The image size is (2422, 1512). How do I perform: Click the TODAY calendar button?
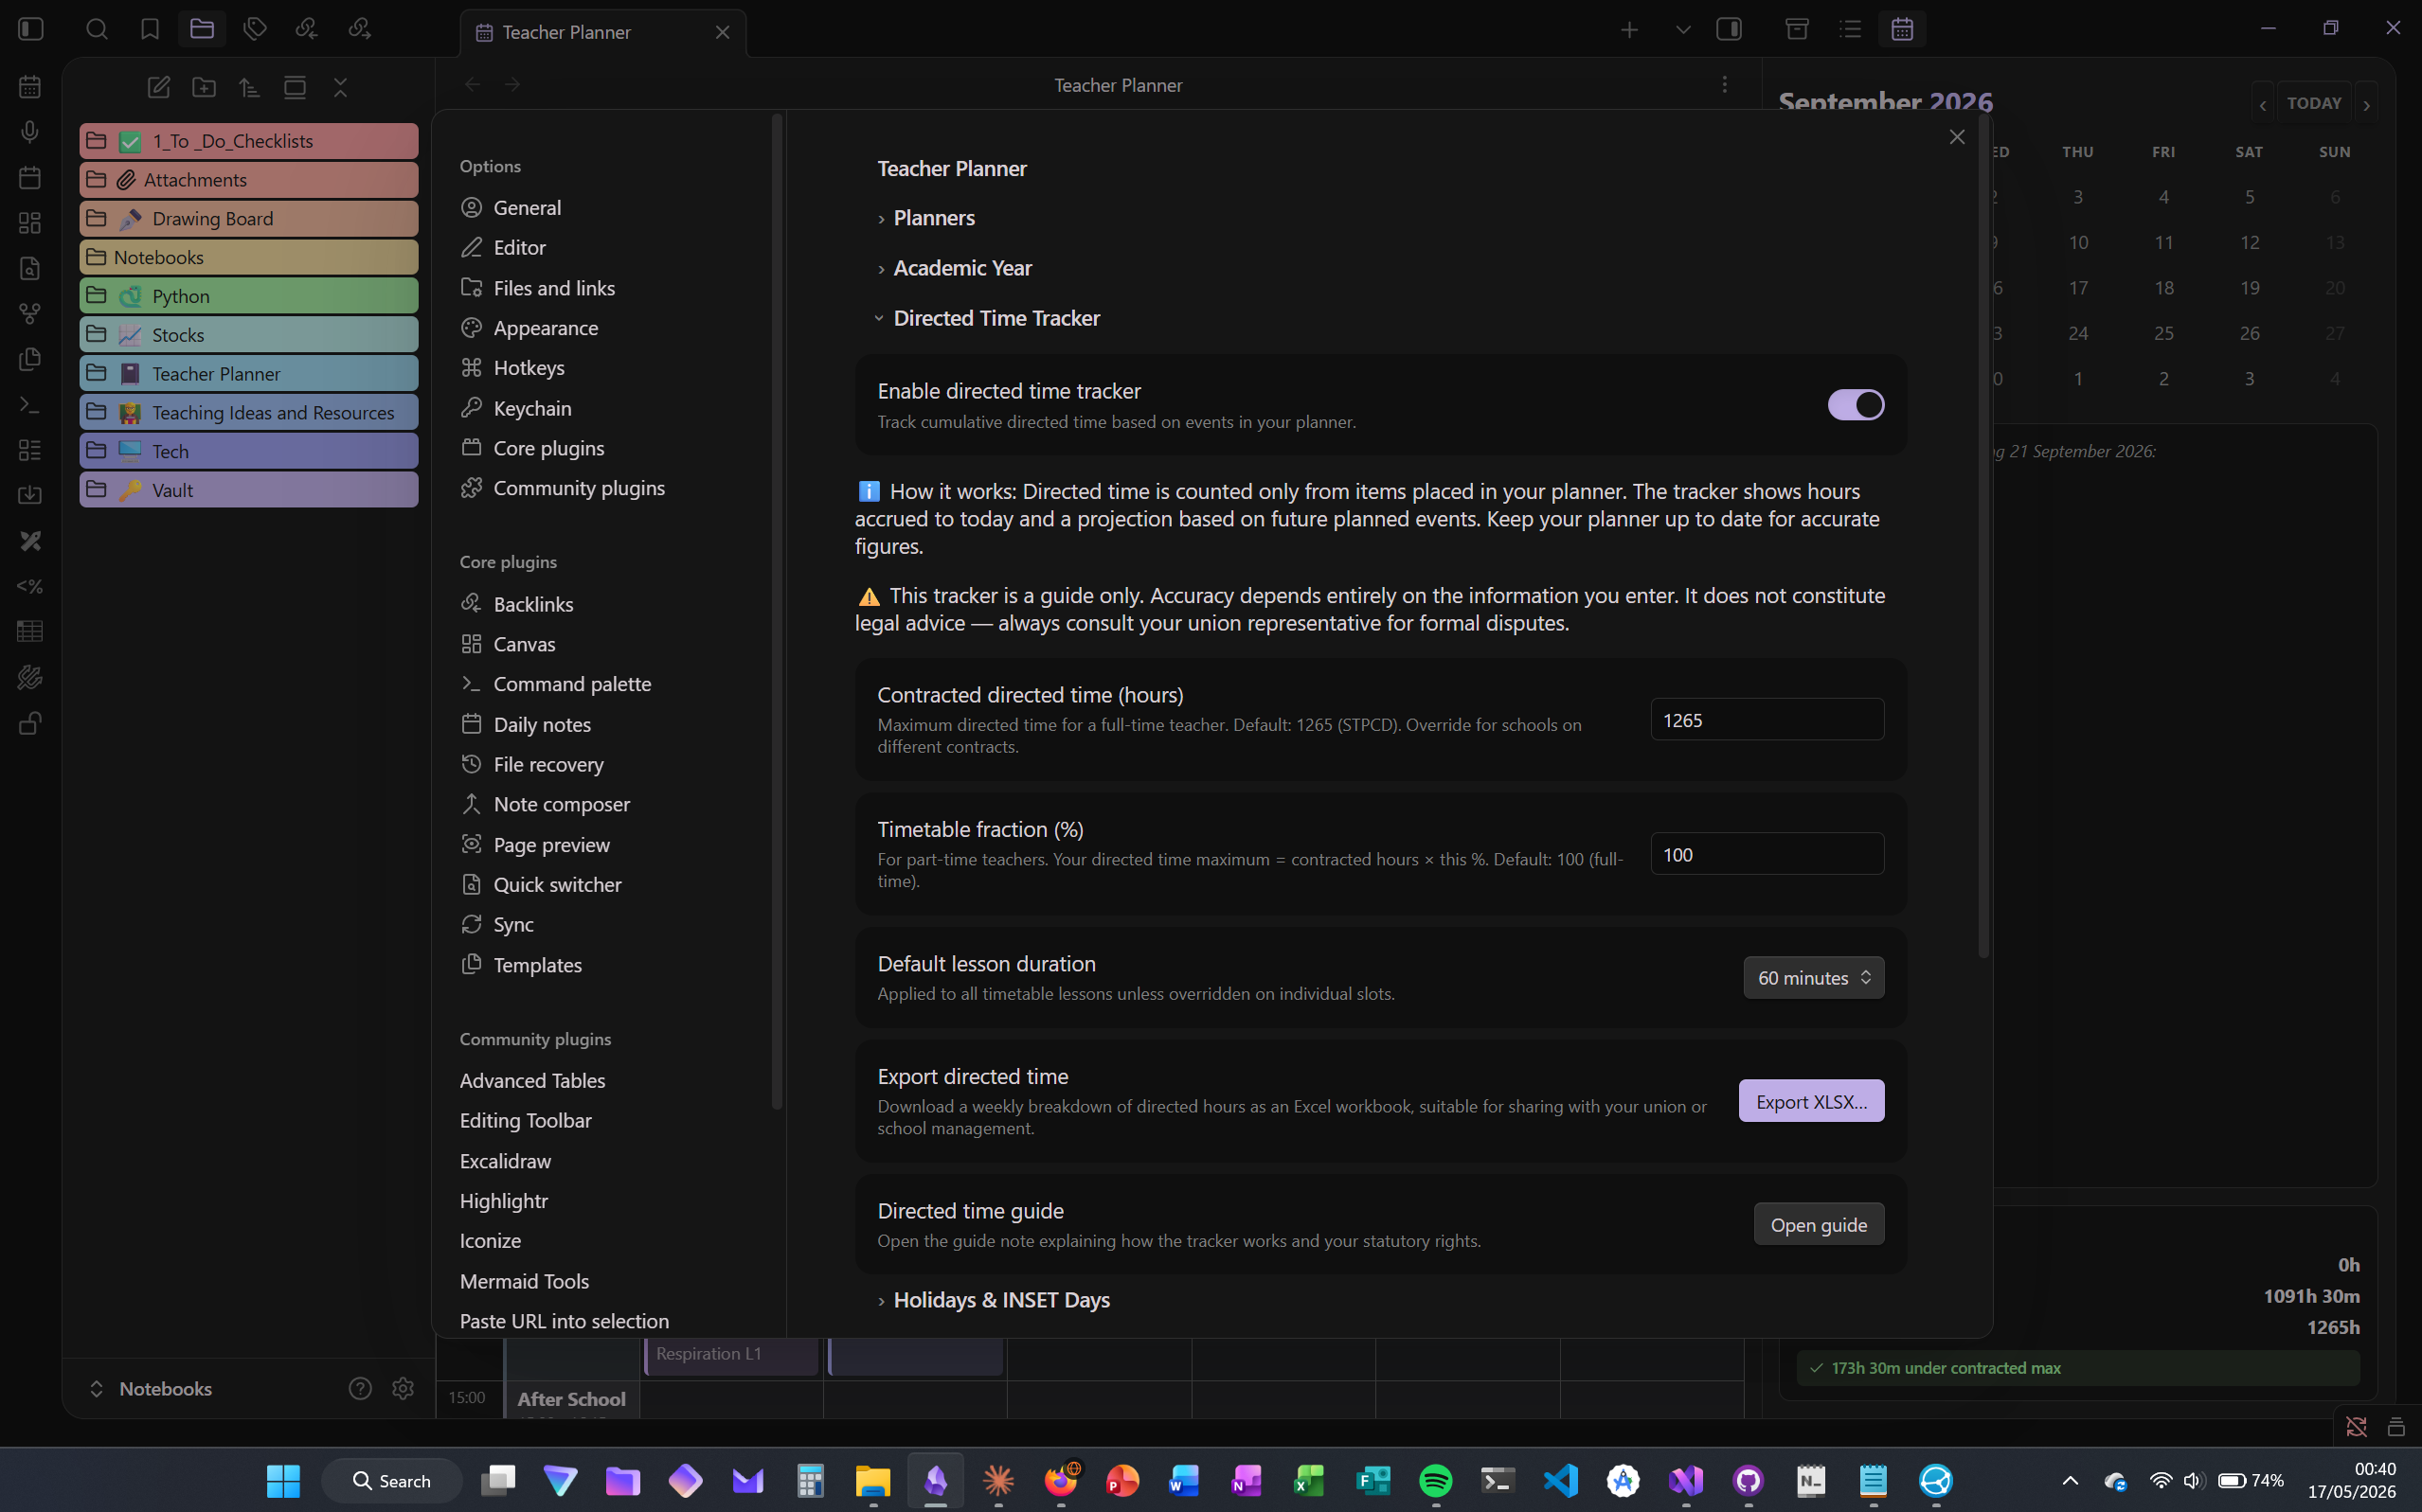click(x=2314, y=104)
